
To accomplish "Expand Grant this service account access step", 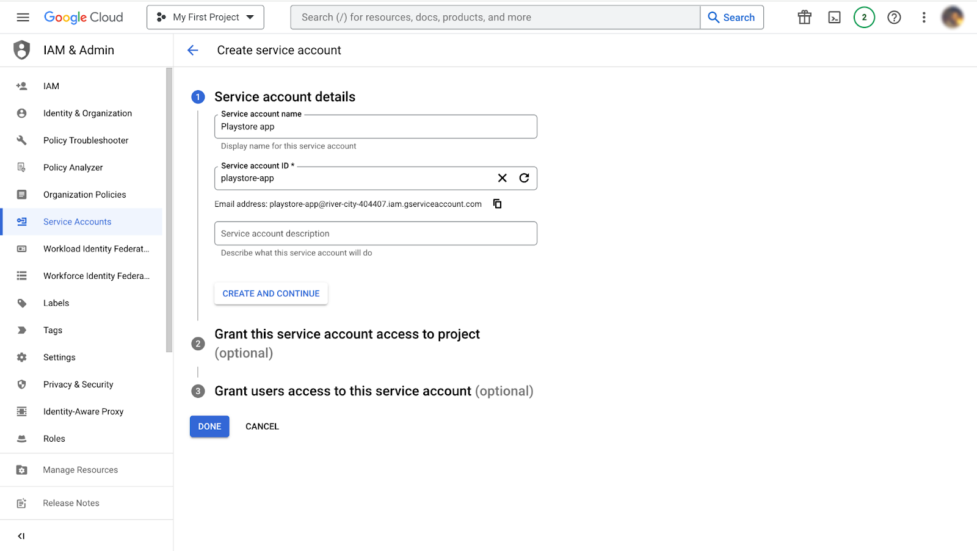I will 347,334.
